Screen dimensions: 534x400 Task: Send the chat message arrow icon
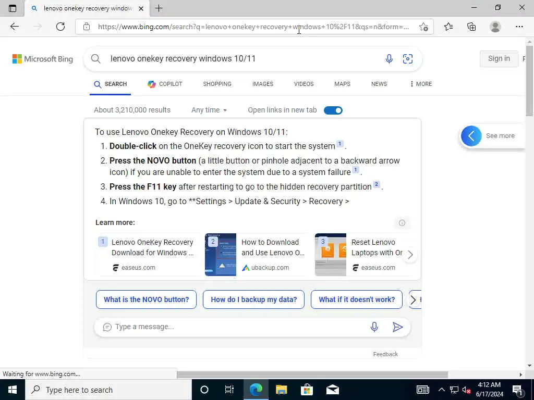coord(397,327)
